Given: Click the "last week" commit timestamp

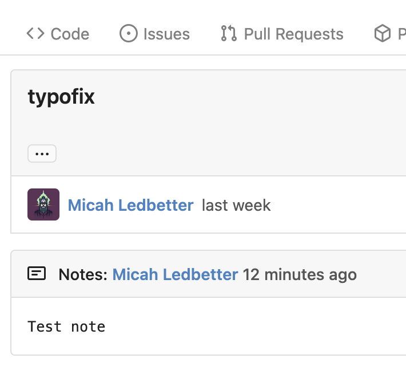Looking at the screenshot, I should click(x=236, y=205).
